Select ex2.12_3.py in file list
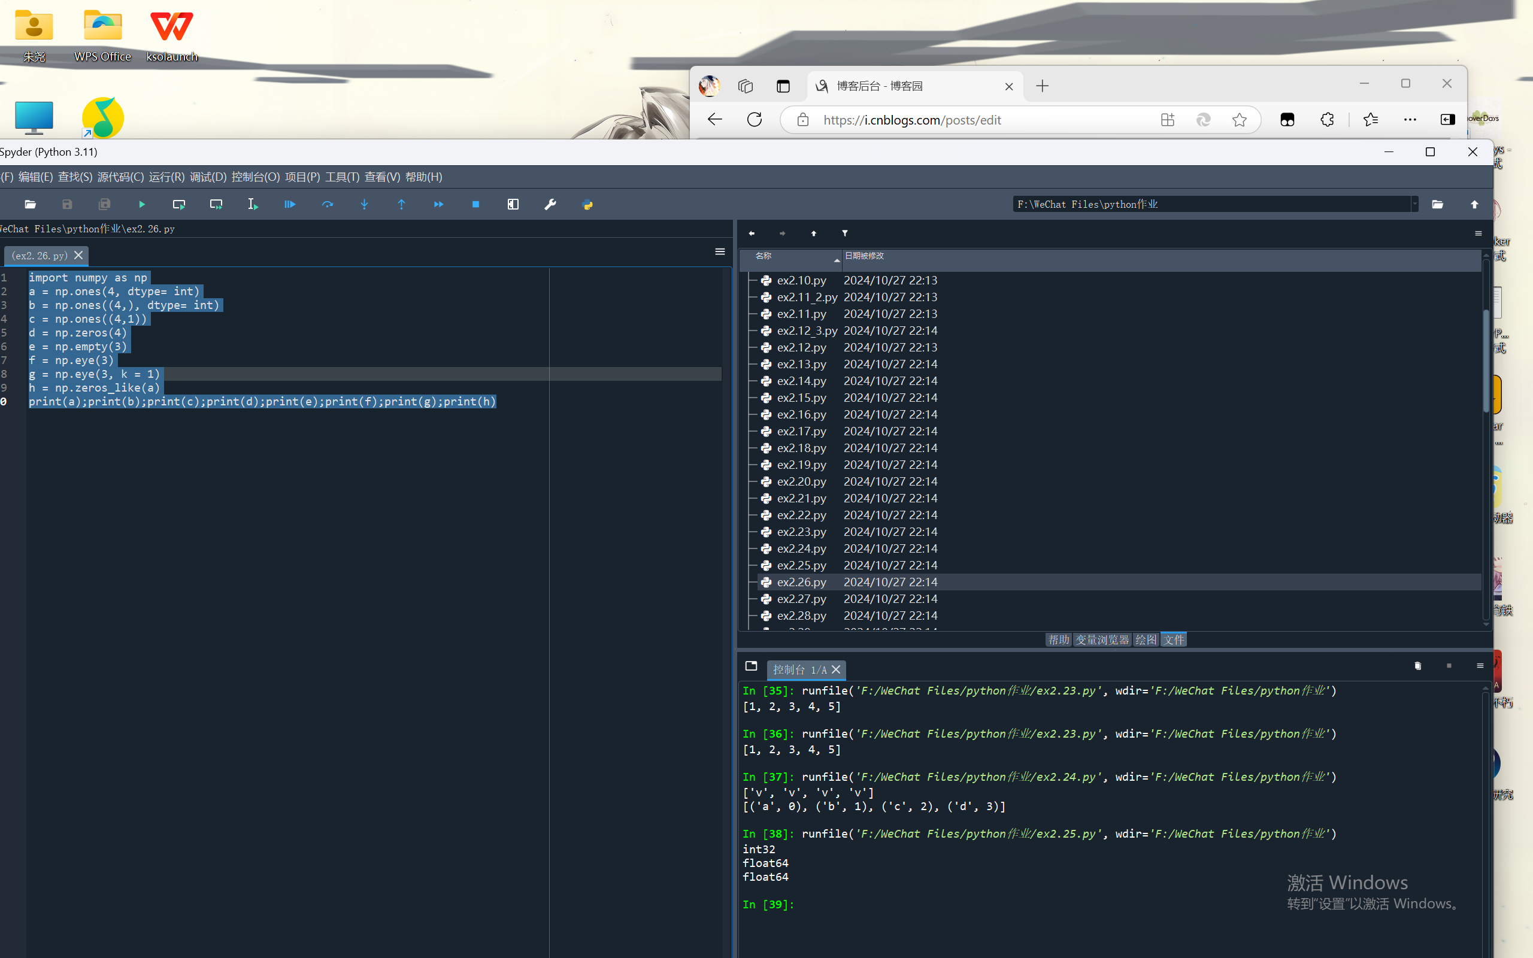Image resolution: width=1533 pixels, height=958 pixels. (807, 331)
